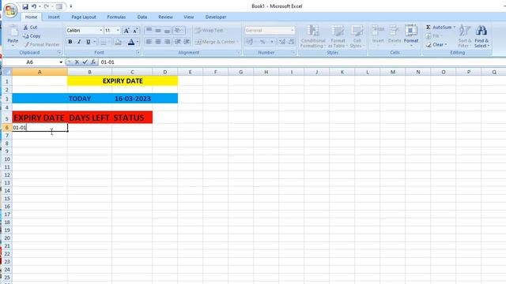Screen dimensions: 506x284
Task: Click Accounting Number Format icon
Action: [x=250, y=42]
